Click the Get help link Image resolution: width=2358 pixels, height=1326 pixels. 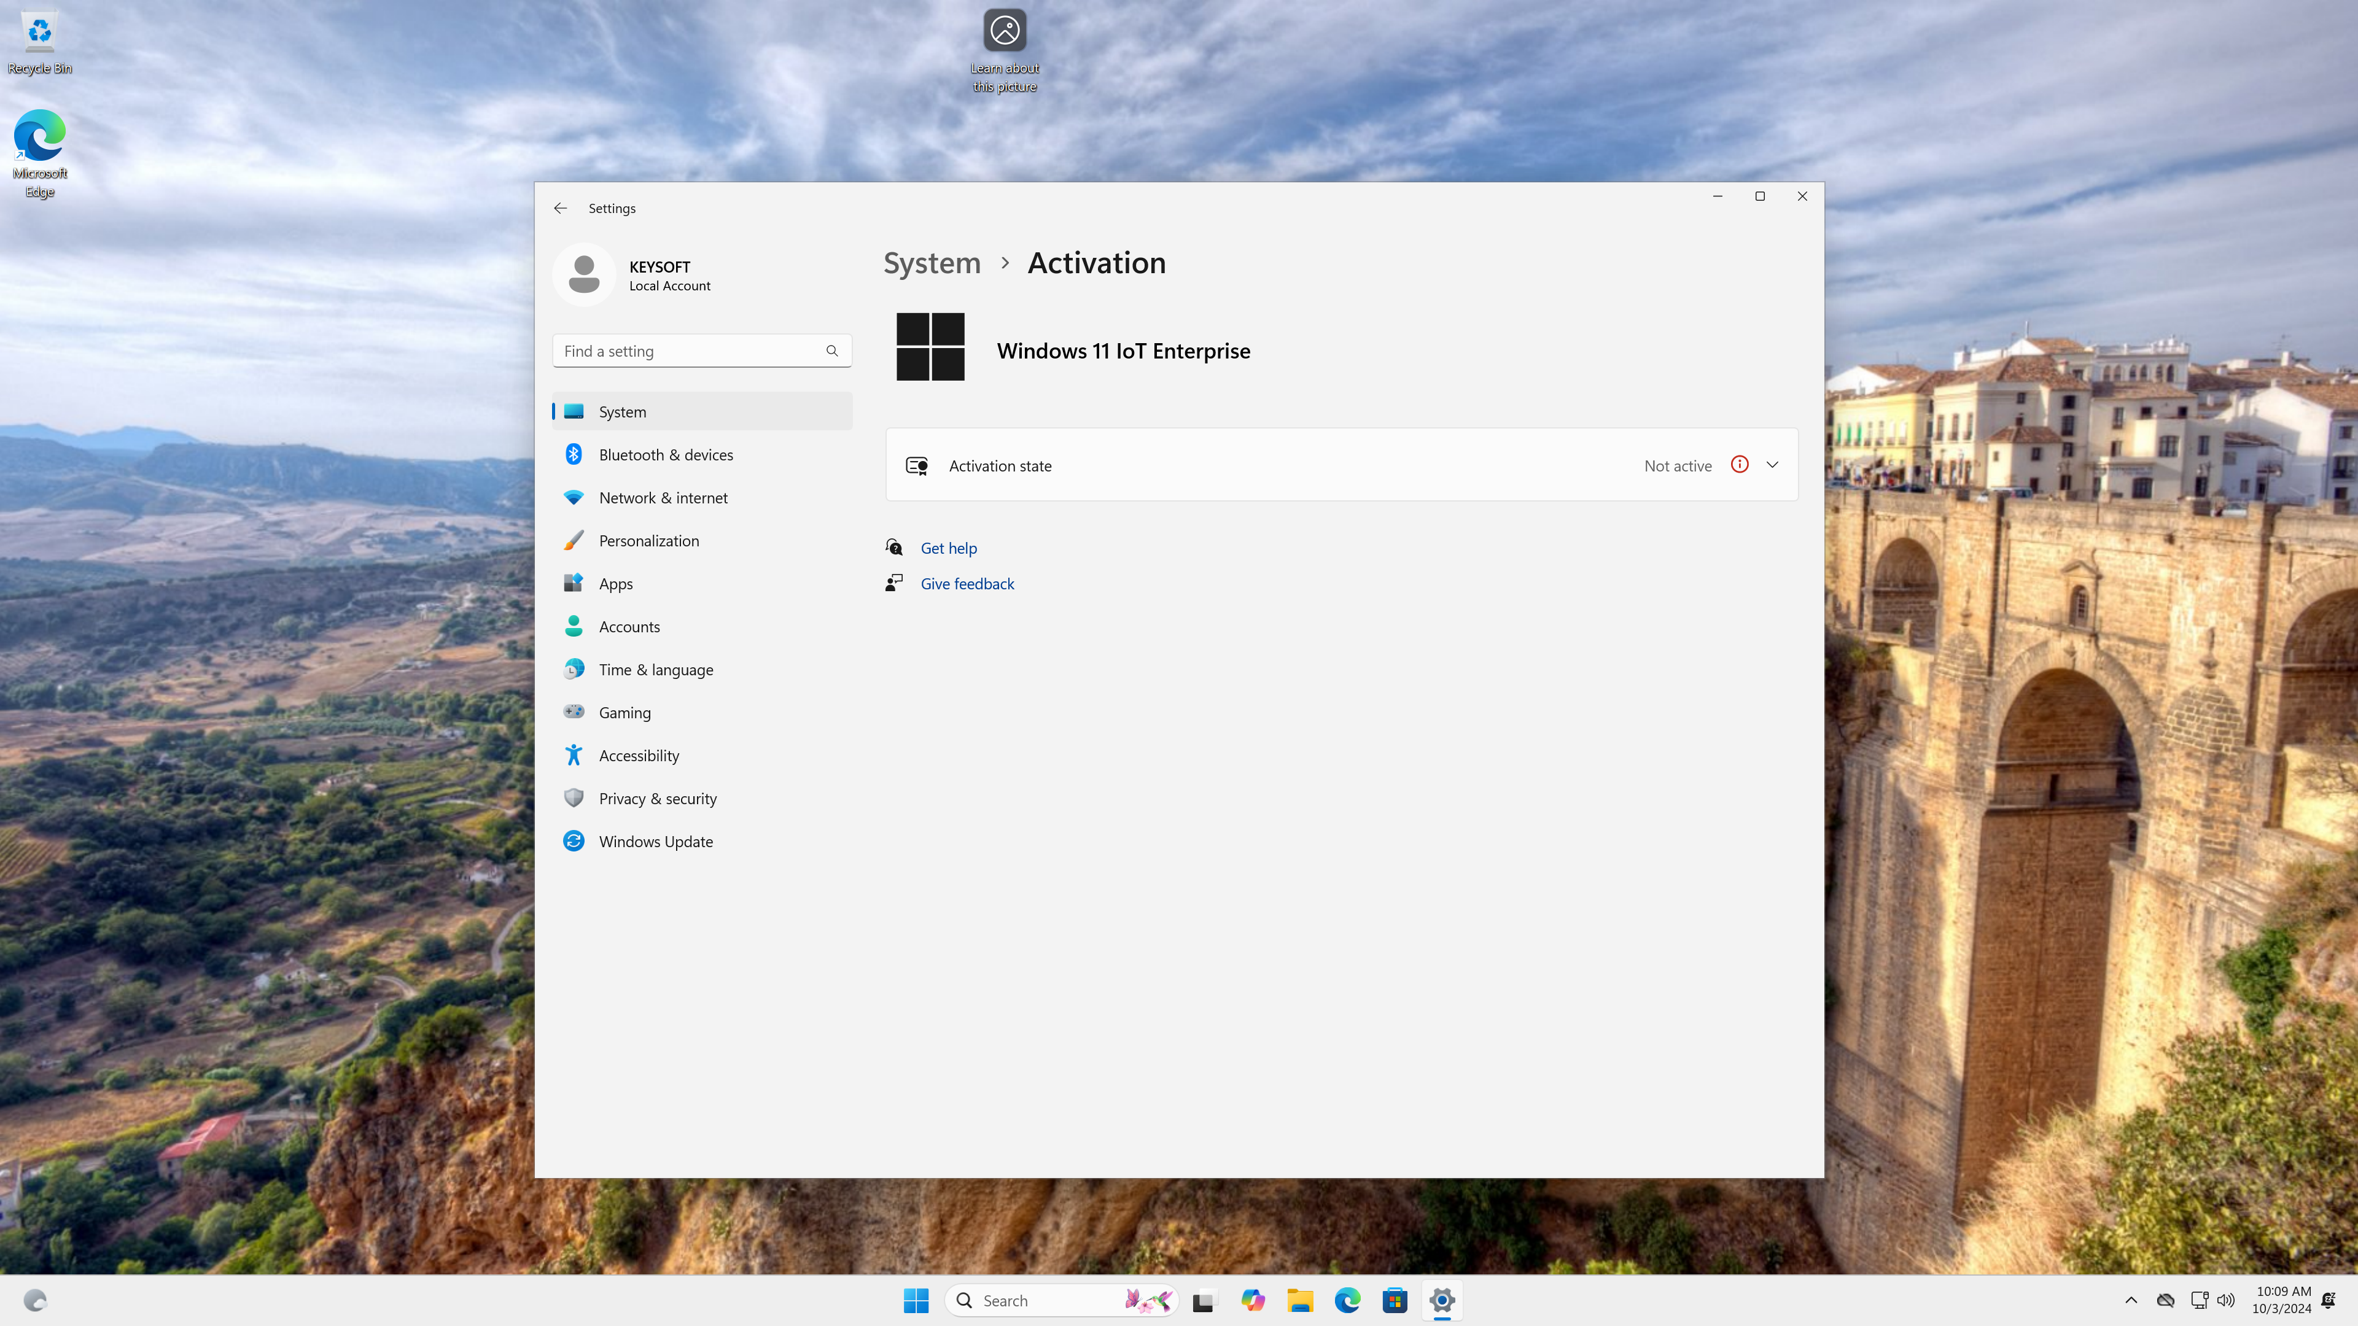(948, 548)
